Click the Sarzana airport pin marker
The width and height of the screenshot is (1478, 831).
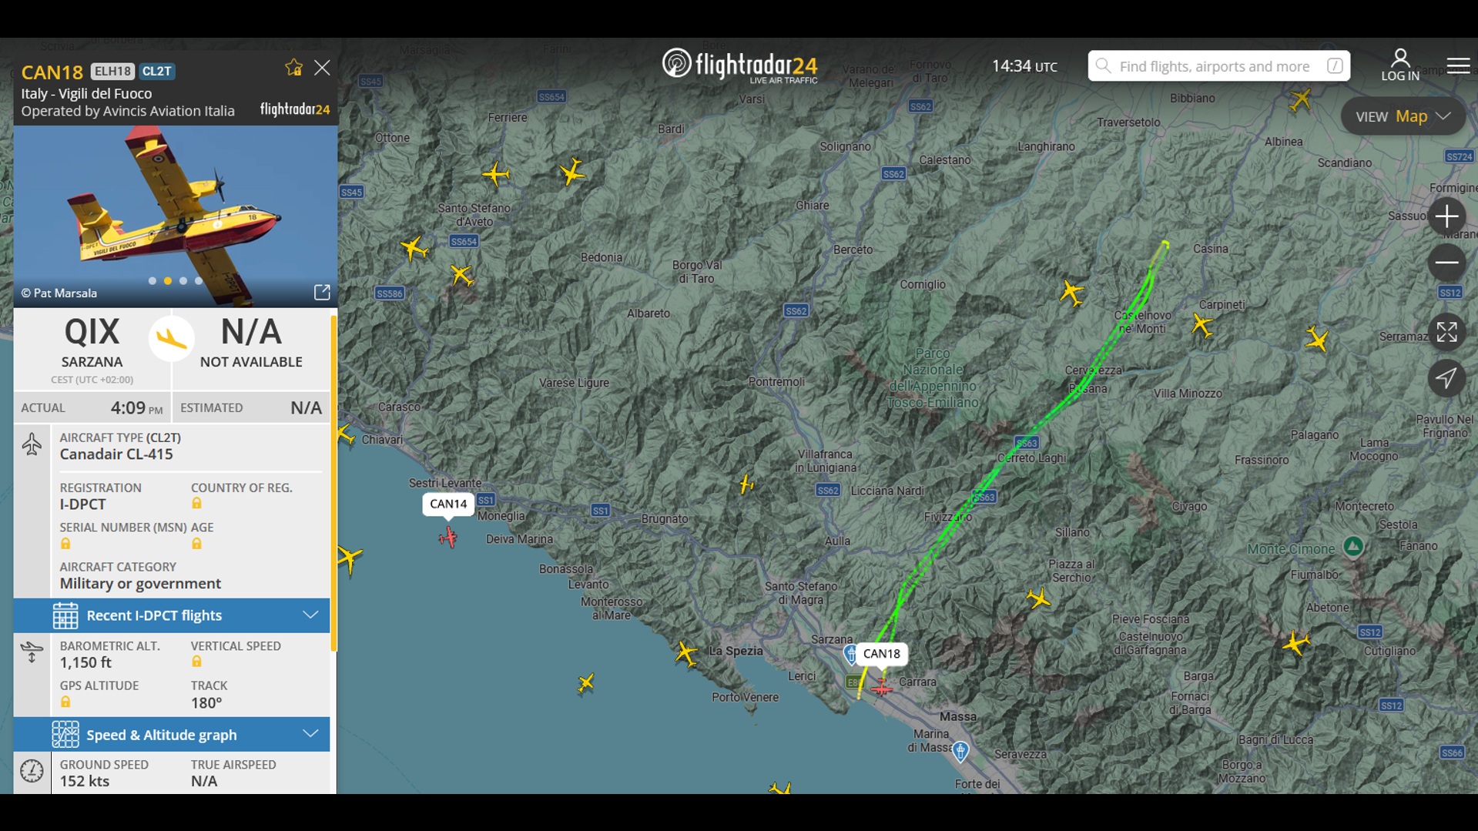point(850,654)
